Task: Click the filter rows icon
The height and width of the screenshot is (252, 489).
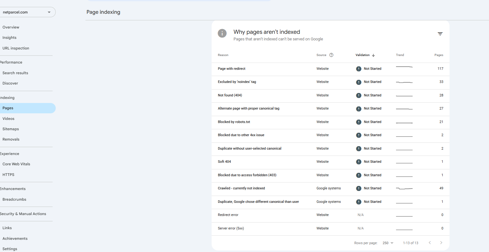Action: pyautogui.click(x=440, y=34)
